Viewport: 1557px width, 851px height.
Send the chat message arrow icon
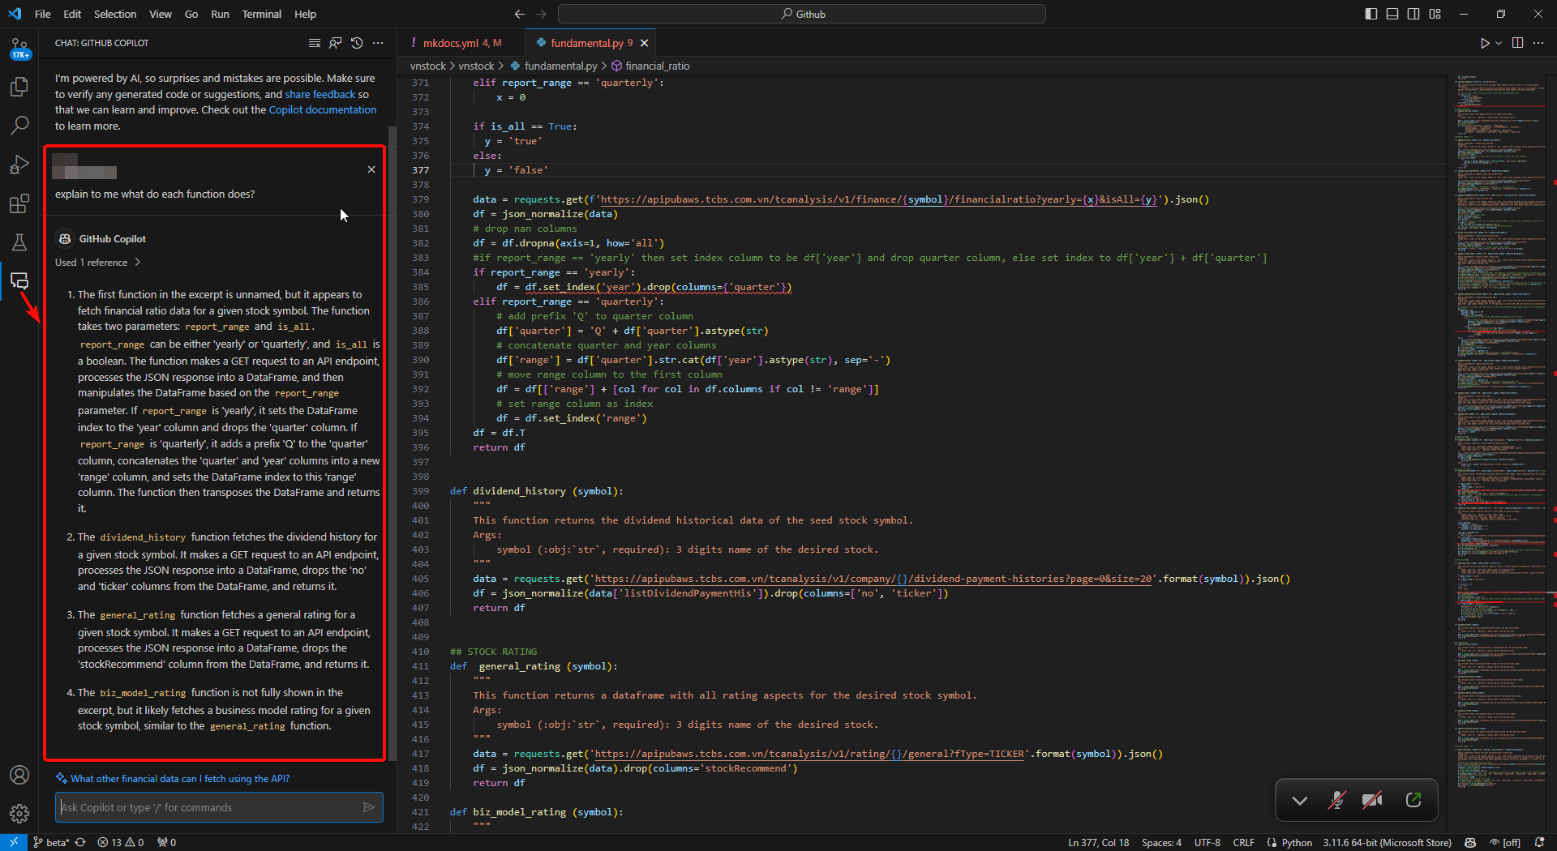[369, 807]
